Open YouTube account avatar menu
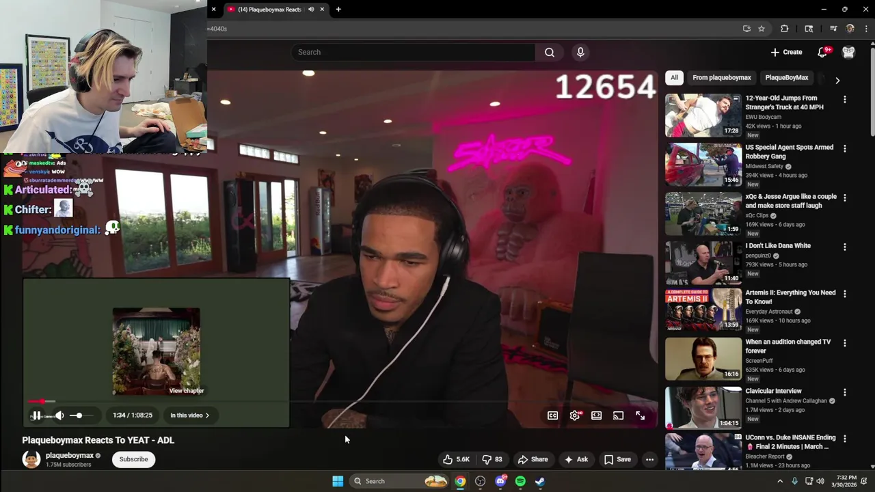Screen dimensions: 875x492 click(848, 52)
